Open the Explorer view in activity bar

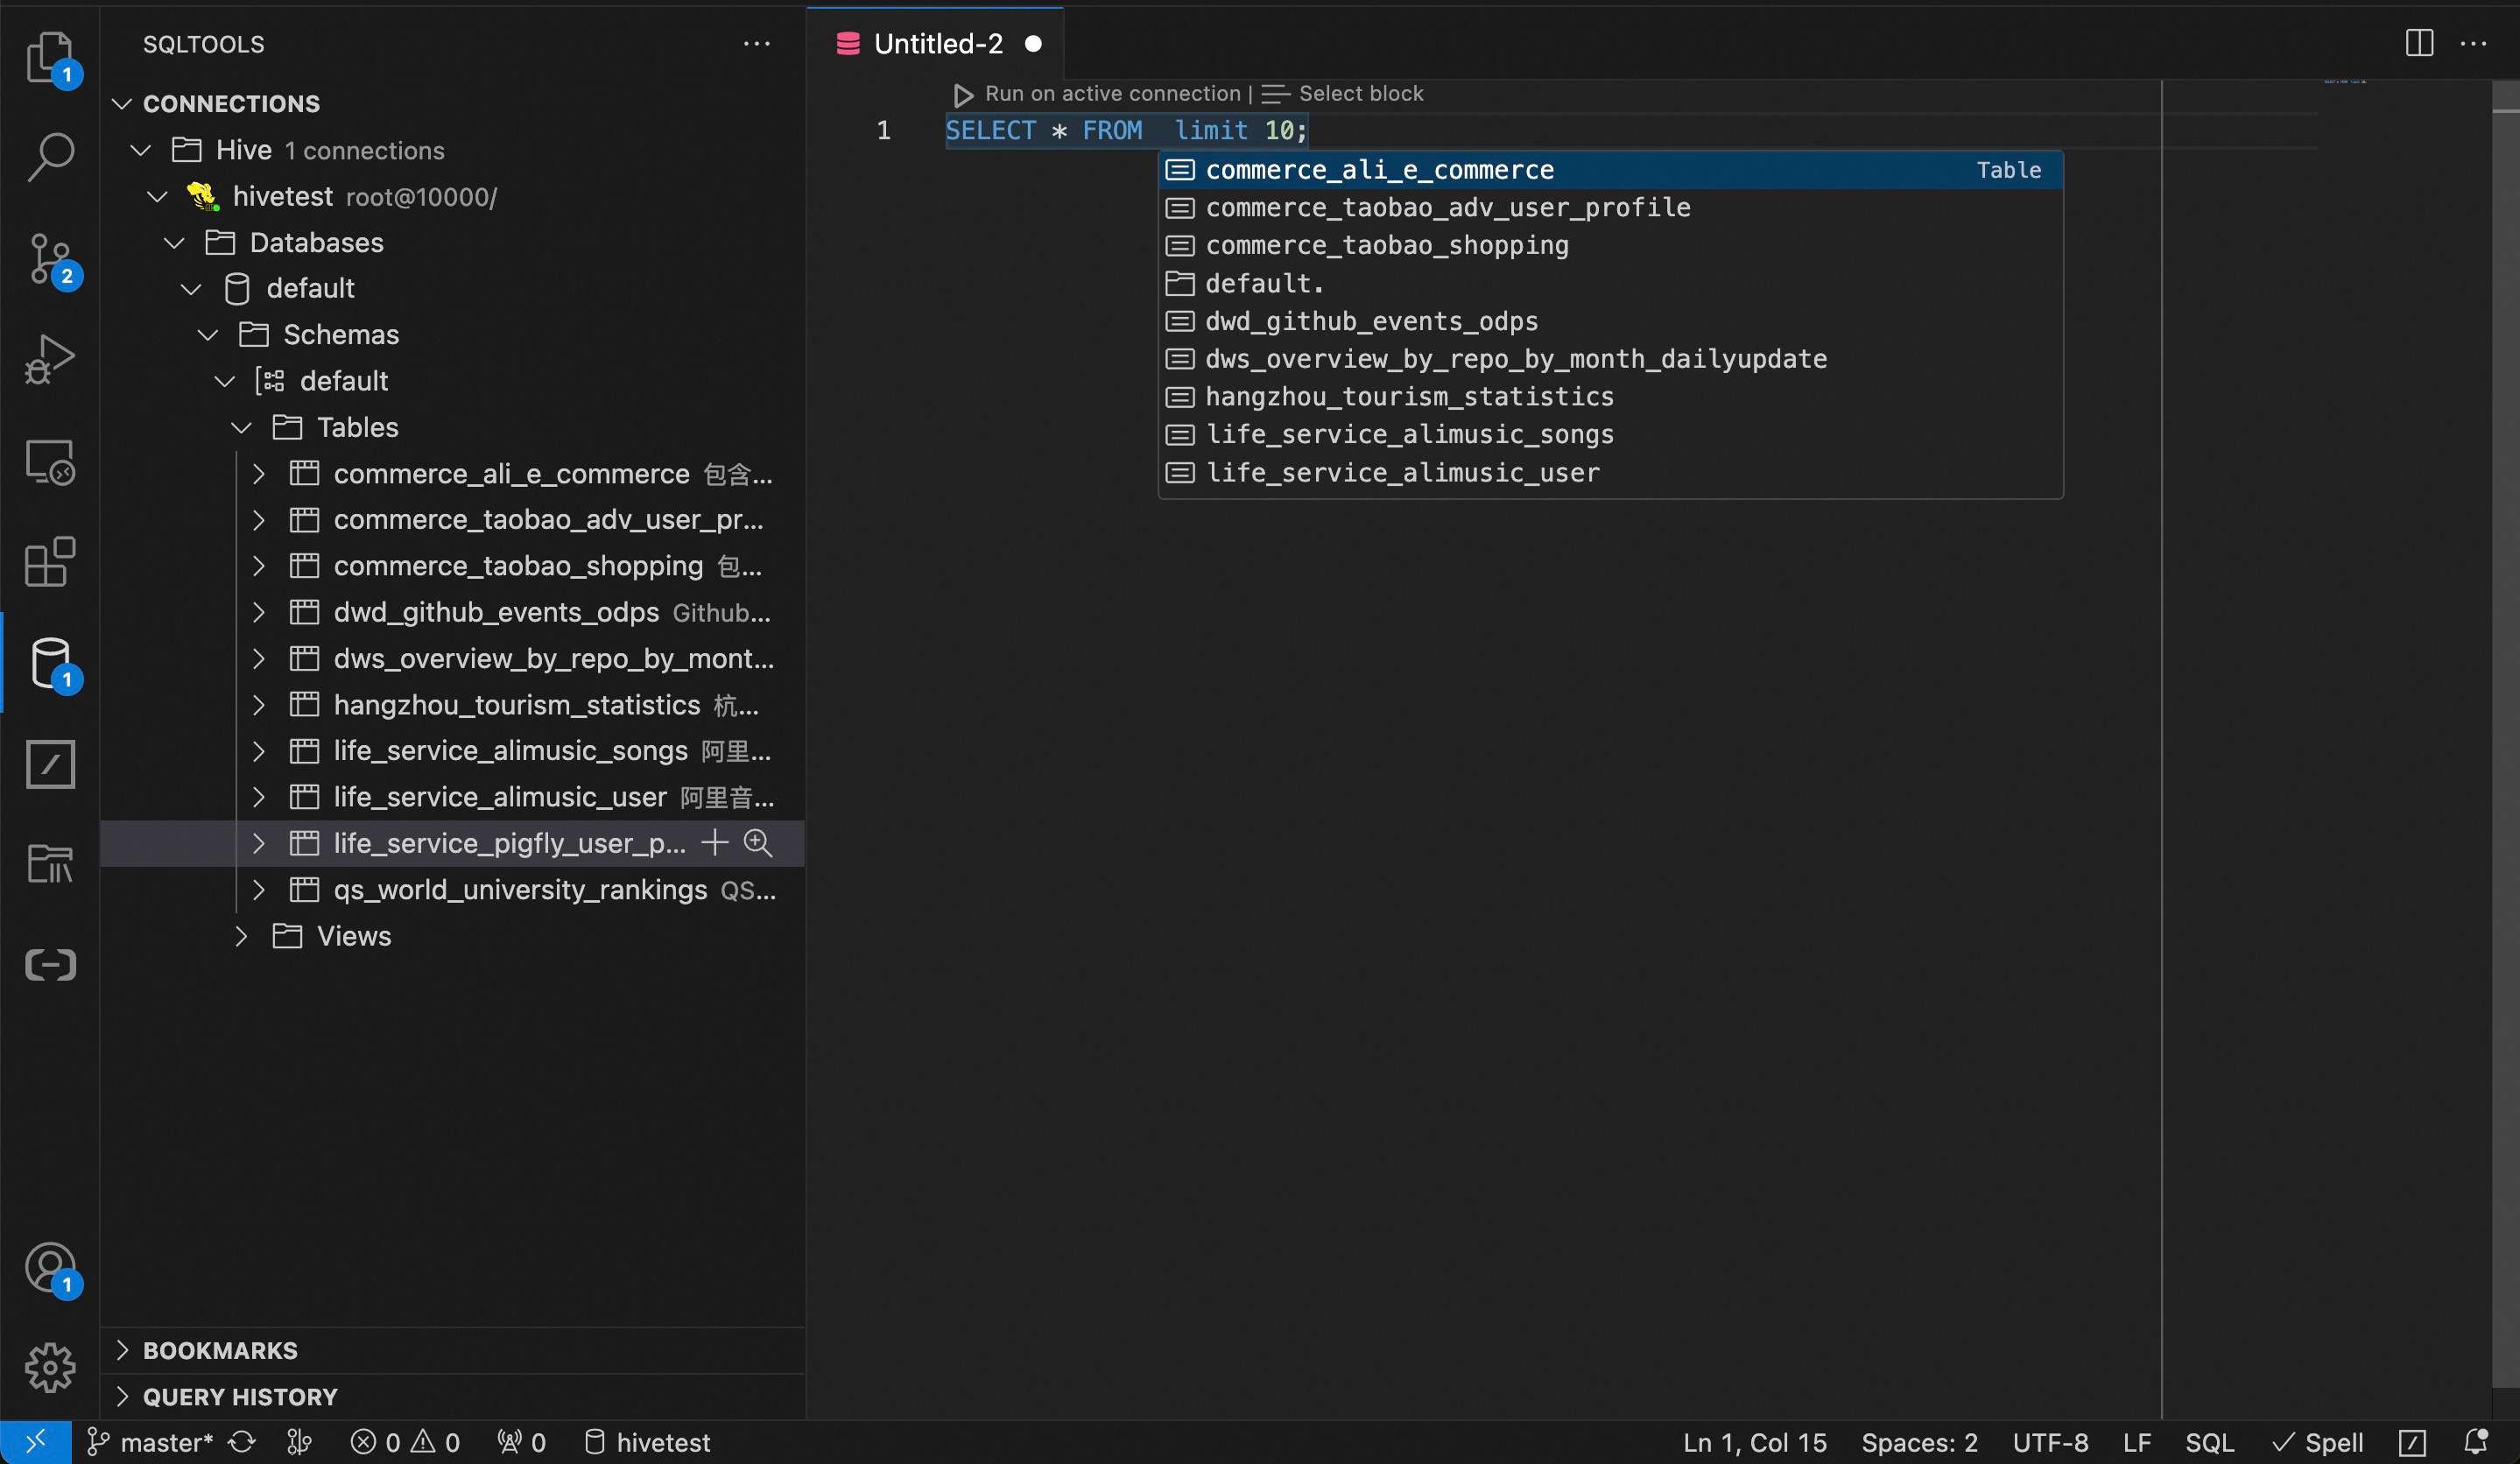tap(50, 57)
